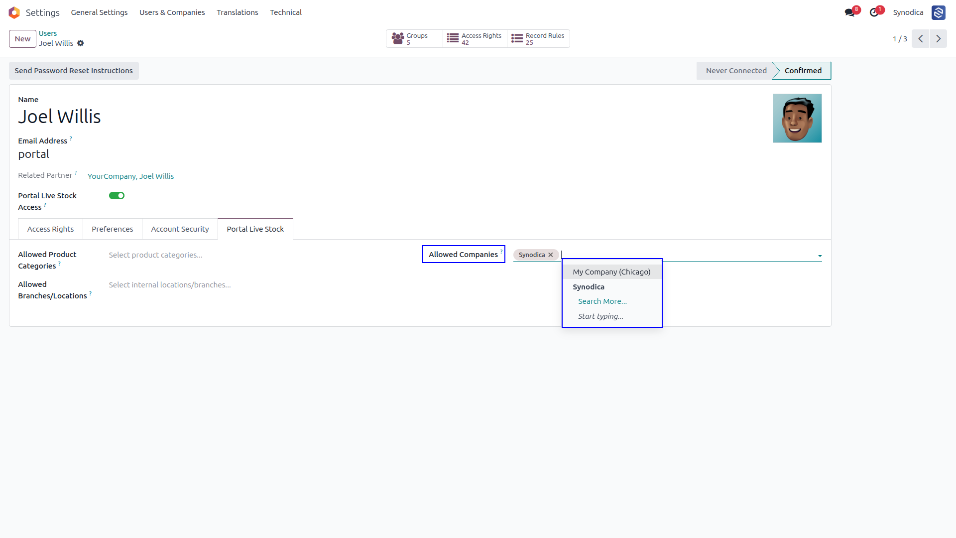The width and height of the screenshot is (956, 538).
Task: Choose Search More... in companies list
Action: point(602,301)
